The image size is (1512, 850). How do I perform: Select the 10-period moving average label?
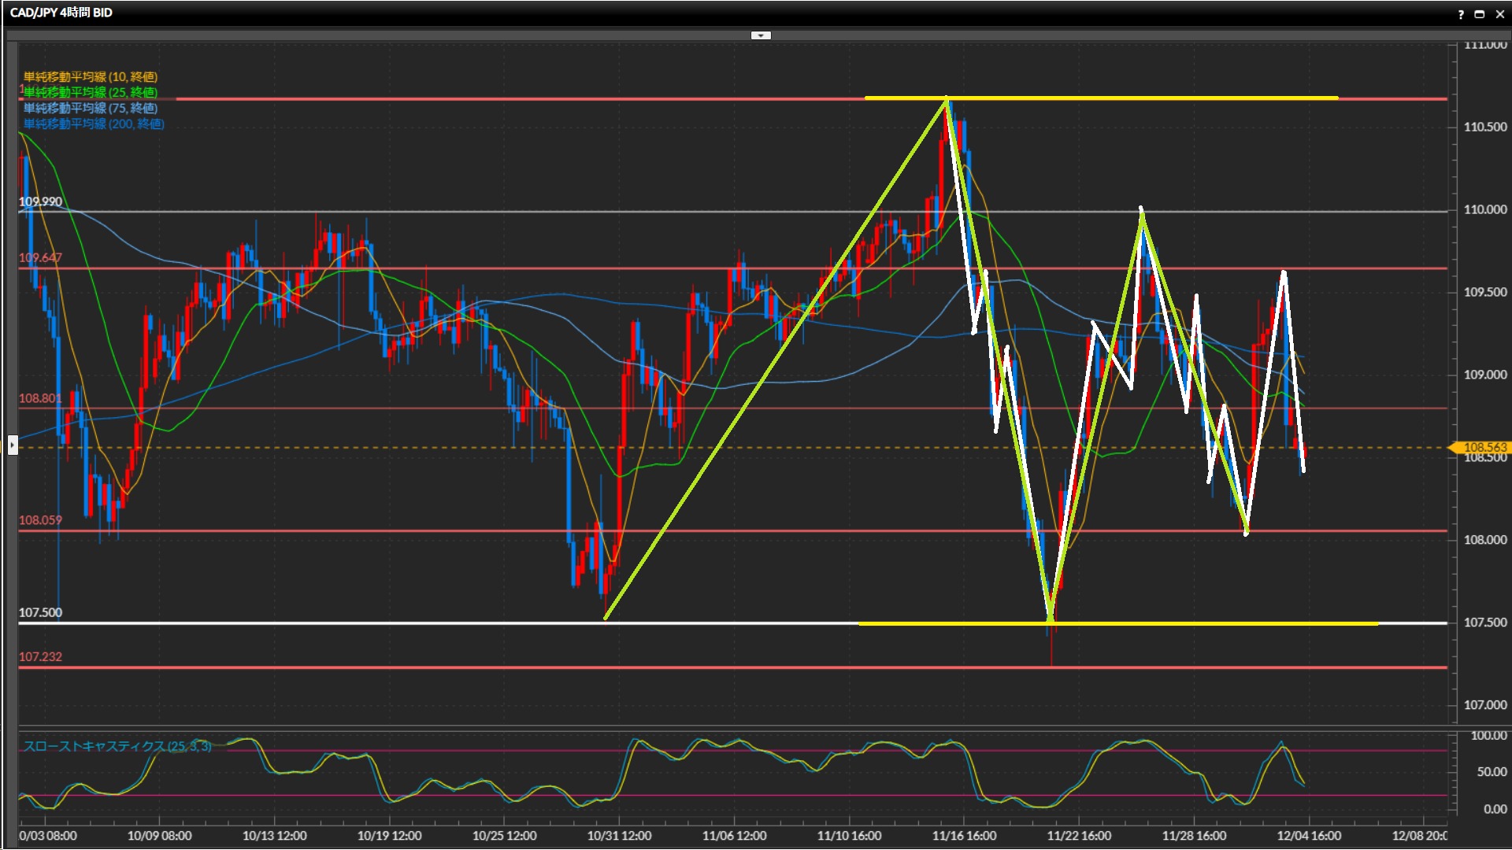click(91, 76)
